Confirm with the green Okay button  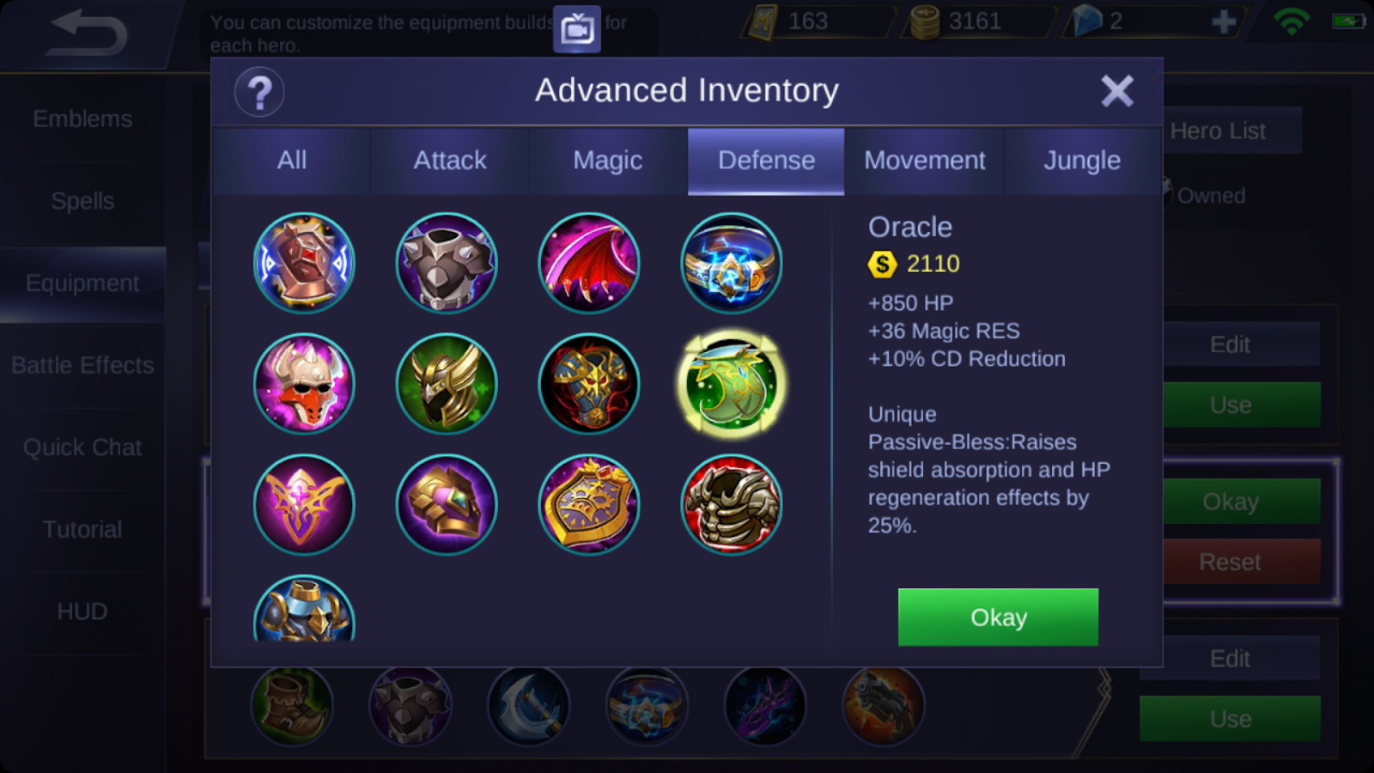click(998, 618)
